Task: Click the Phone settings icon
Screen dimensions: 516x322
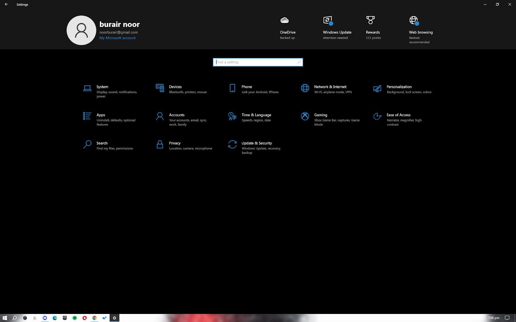Action: (x=232, y=88)
